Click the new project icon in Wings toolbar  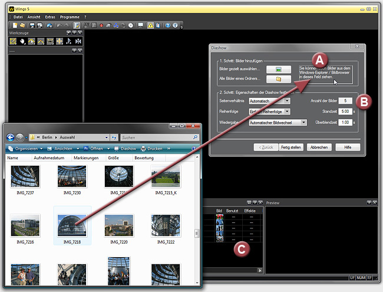(15, 25)
